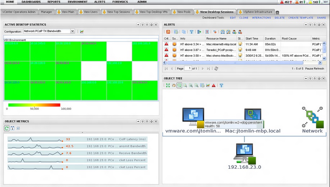Click the vmware.com\jtomlin desktop node icon
330x187 pixels.
click(x=193, y=118)
